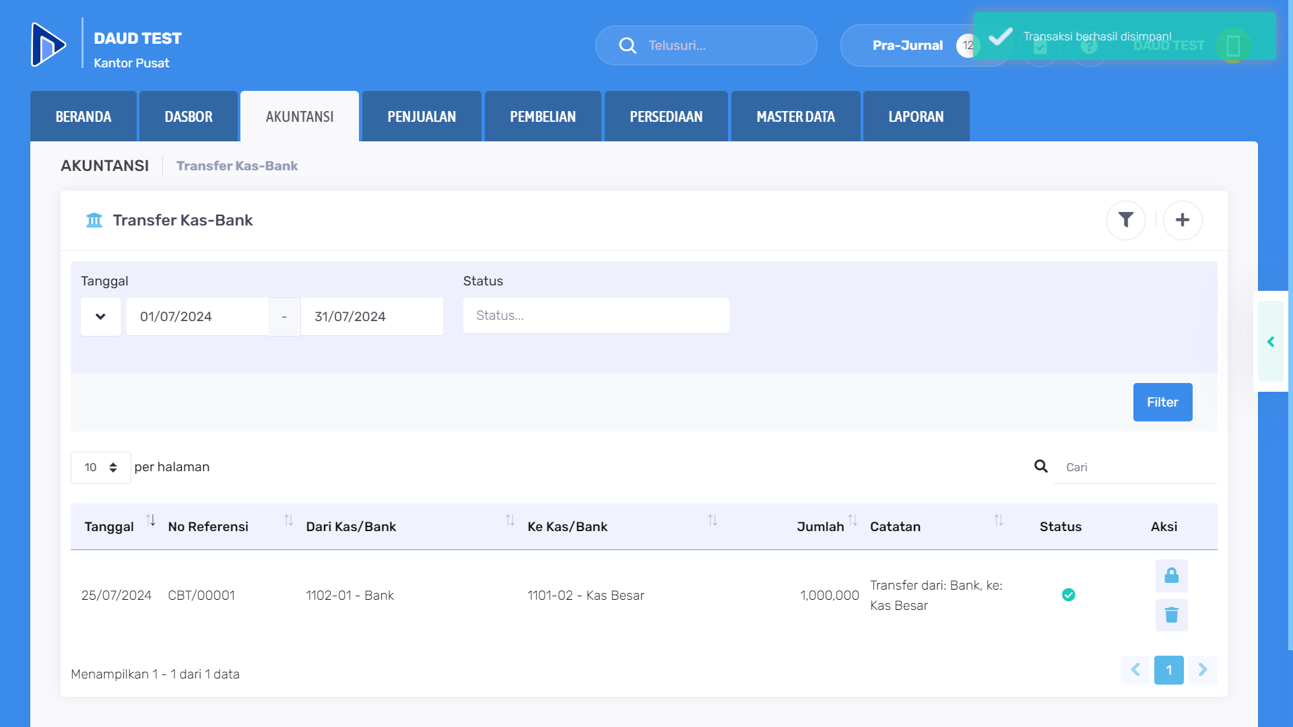The width and height of the screenshot is (1293, 727).
Task: Open the LAPORAN tab
Action: [x=916, y=116]
